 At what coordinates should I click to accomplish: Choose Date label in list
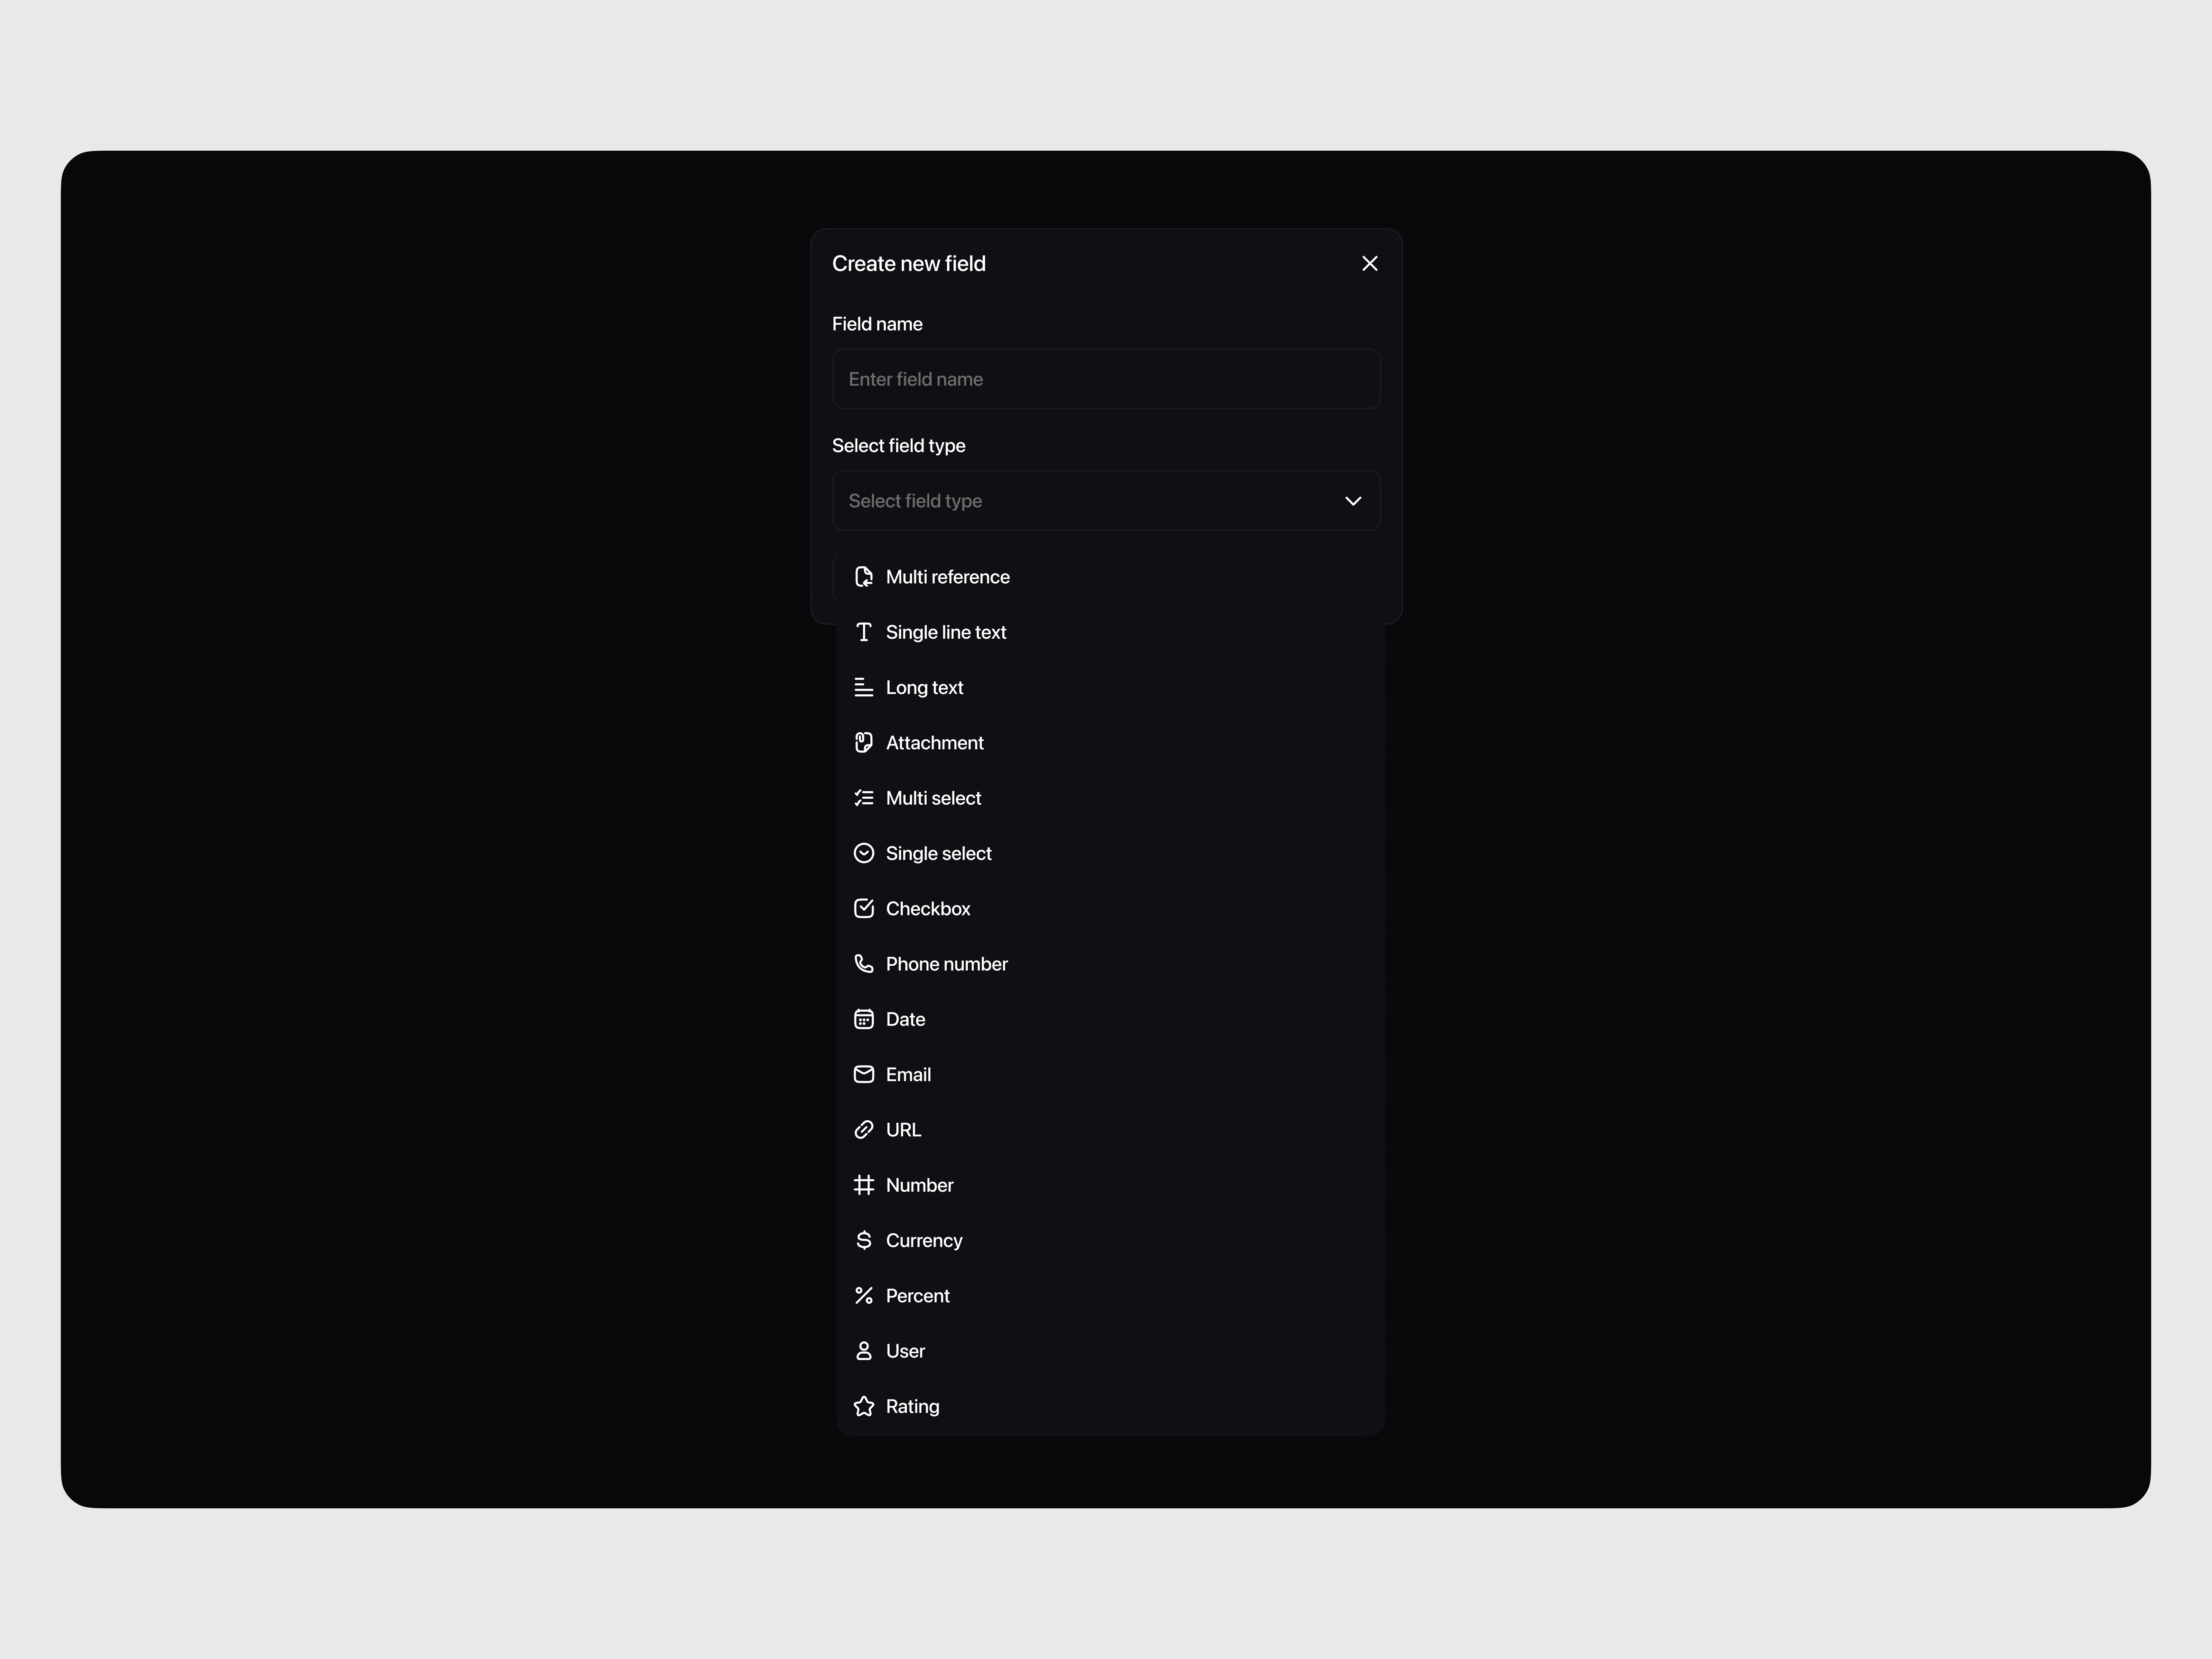pyautogui.click(x=906, y=1019)
